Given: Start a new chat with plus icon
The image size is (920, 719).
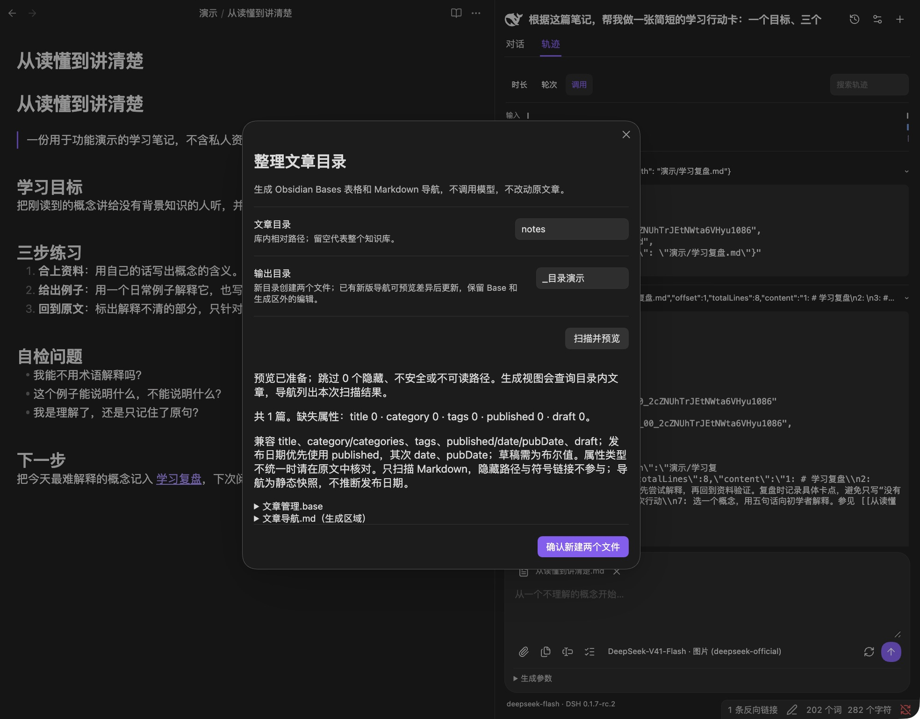Looking at the screenshot, I should tap(900, 19).
